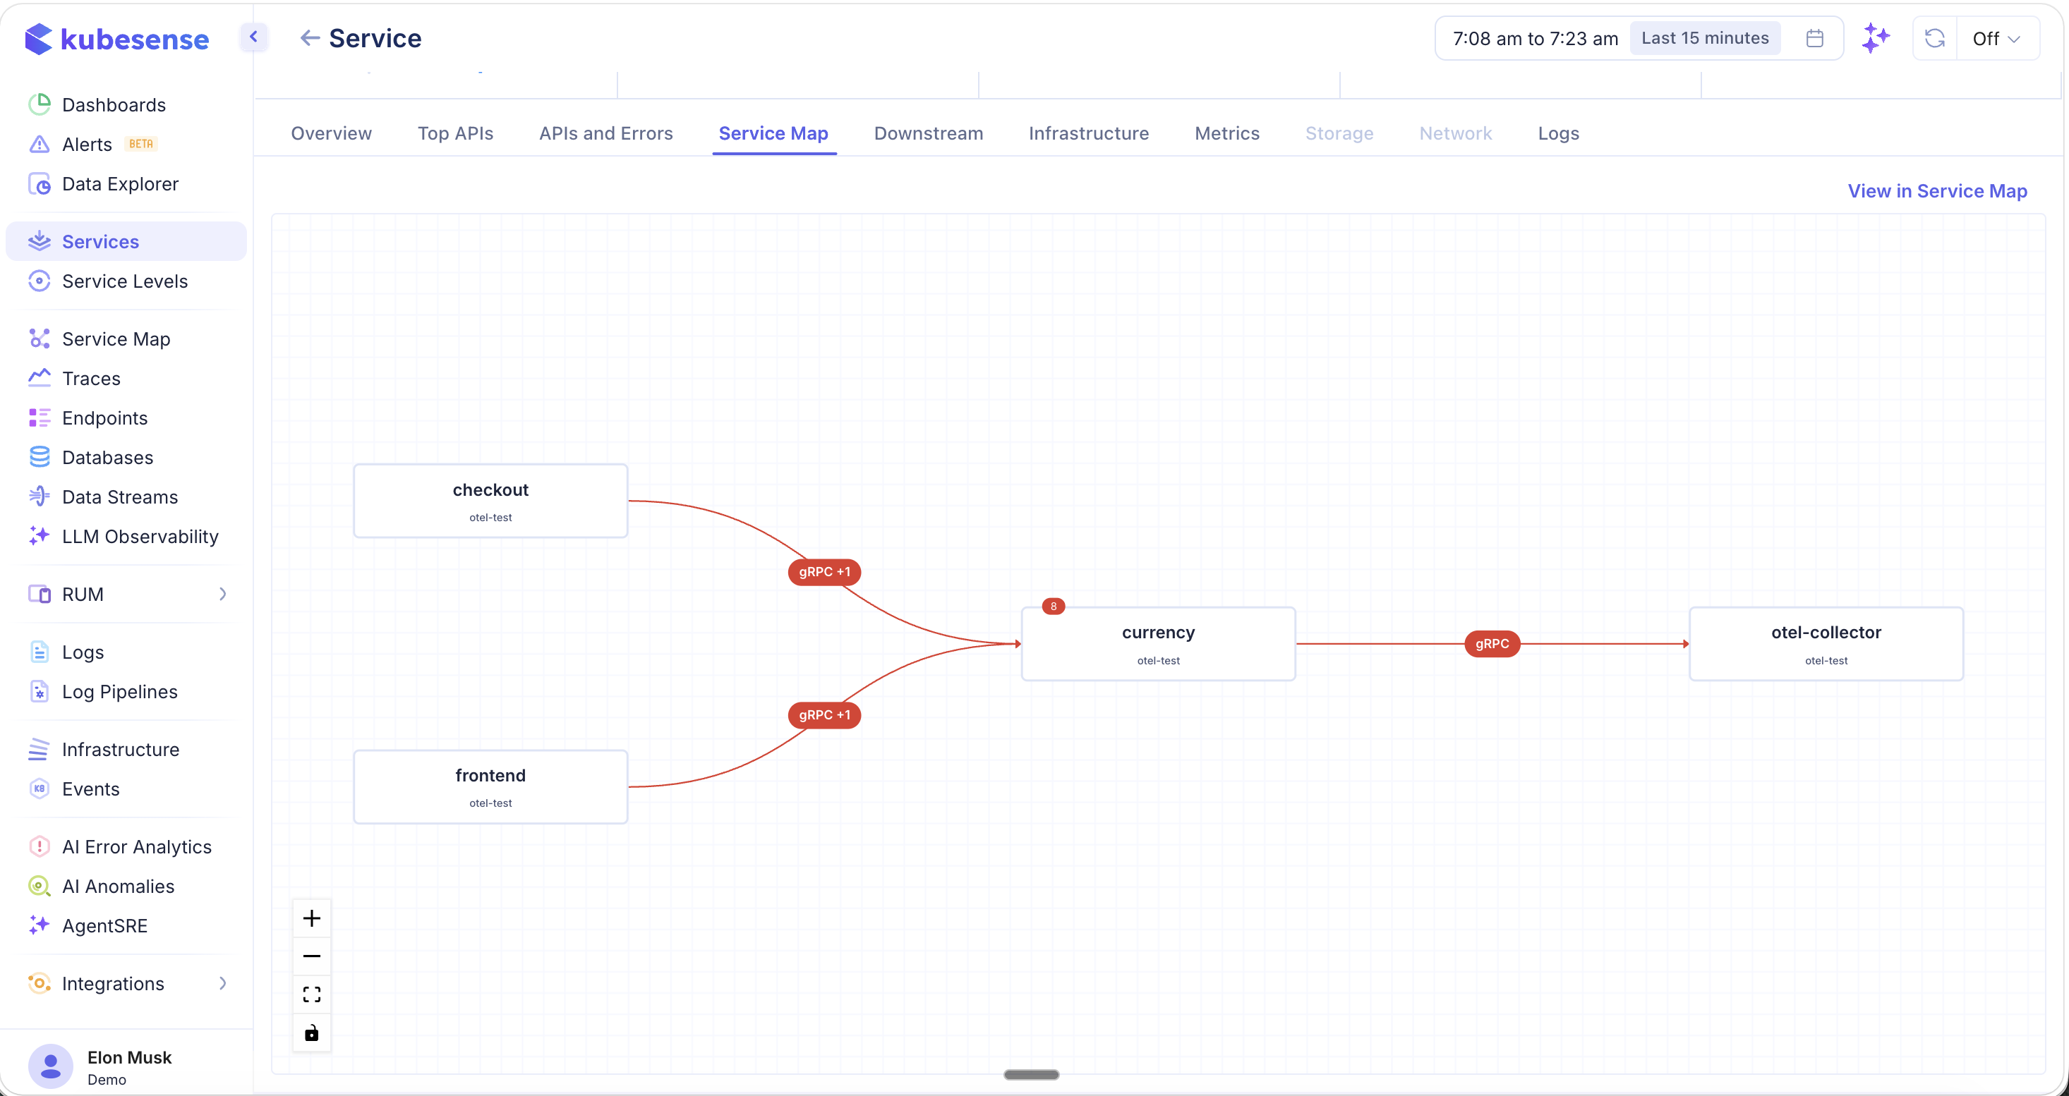Click the lock icon in map controls
This screenshot has height=1096, width=2069.
312,1033
